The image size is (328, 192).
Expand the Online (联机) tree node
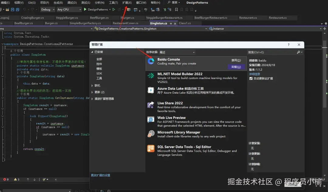coord(92,86)
